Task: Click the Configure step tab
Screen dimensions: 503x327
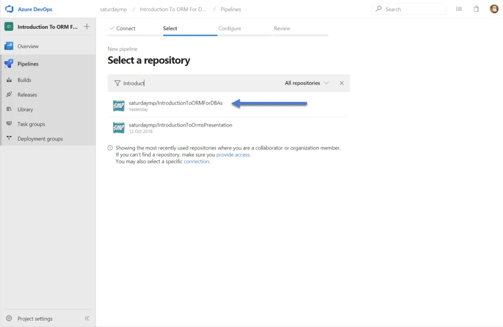Action: [x=230, y=28]
